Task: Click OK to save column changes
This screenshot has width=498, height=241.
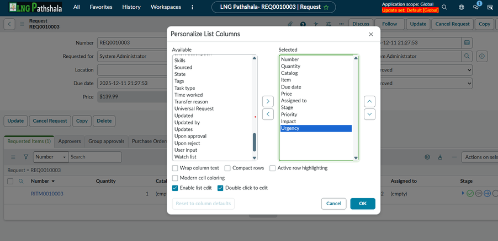Action: tap(363, 204)
